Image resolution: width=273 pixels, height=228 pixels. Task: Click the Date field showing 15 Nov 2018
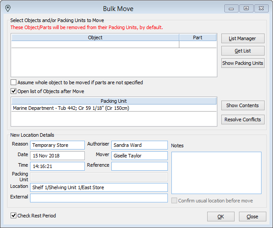57,156
